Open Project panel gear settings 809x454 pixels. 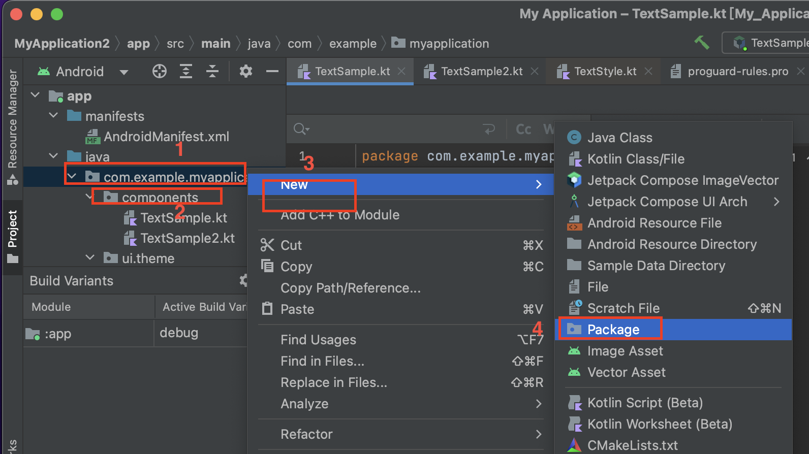[246, 72]
